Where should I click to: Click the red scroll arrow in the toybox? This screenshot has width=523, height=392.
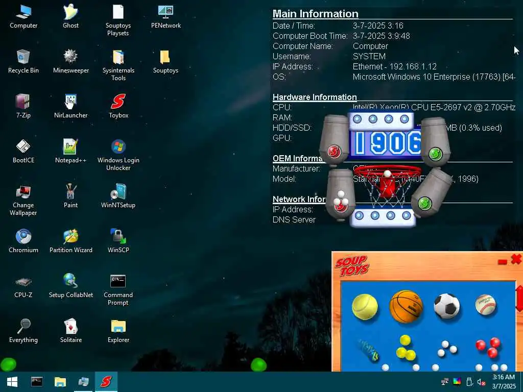(519, 299)
